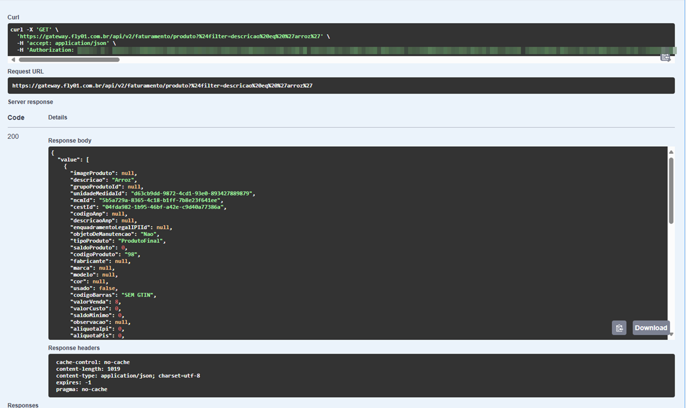Click the "value": [ line
Viewport: 686px width, 408px height.
coord(73,160)
